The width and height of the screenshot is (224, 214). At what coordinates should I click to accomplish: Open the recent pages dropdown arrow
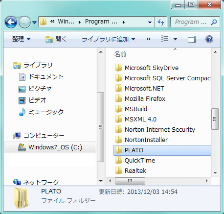click(x=34, y=22)
